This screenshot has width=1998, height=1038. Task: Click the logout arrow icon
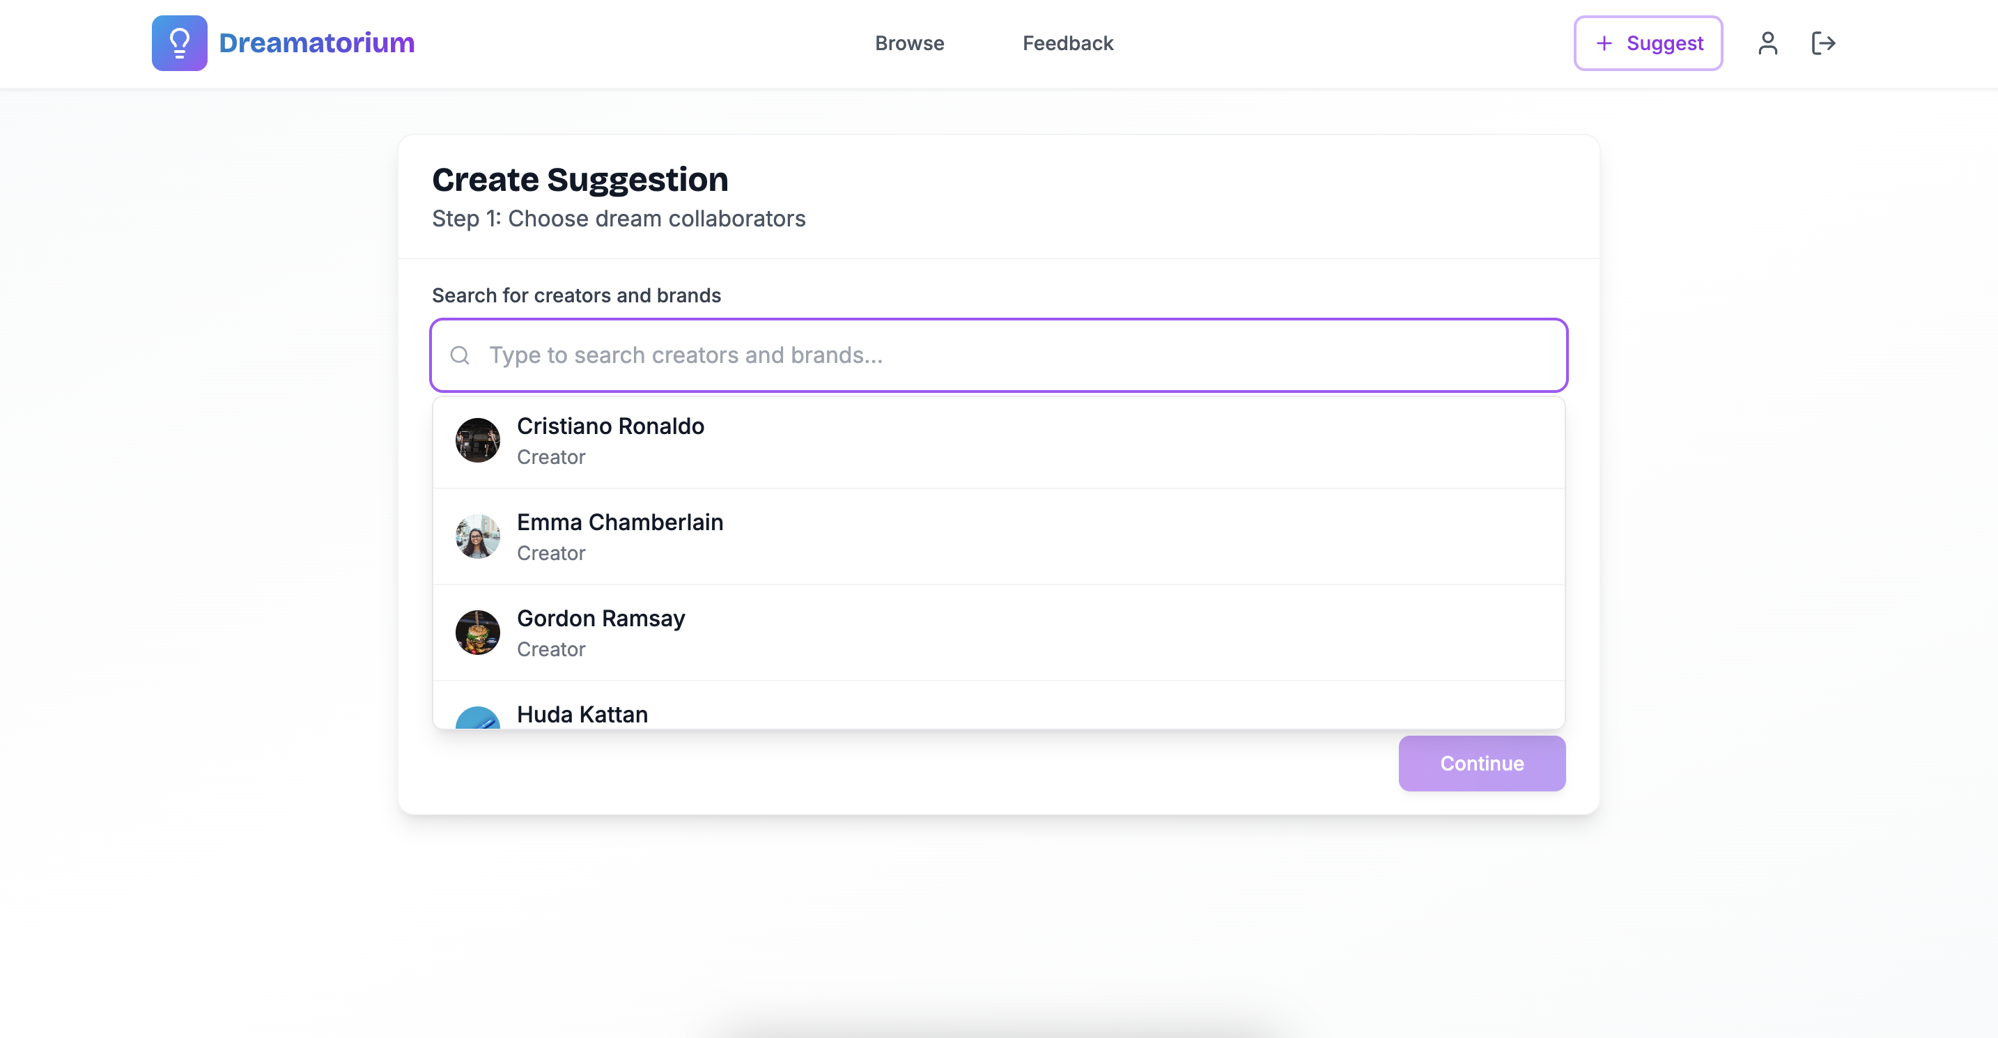click(1822, 43)
